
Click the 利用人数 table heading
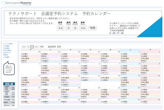pos(9,84)
